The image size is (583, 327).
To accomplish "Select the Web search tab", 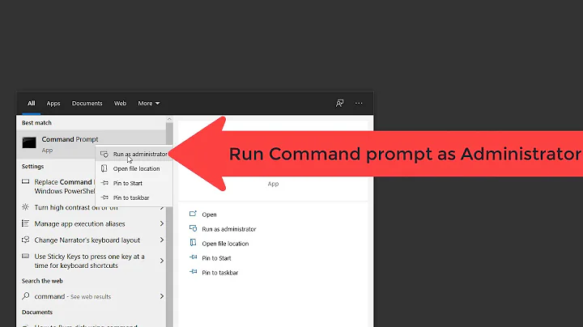I will pos(120,104).
